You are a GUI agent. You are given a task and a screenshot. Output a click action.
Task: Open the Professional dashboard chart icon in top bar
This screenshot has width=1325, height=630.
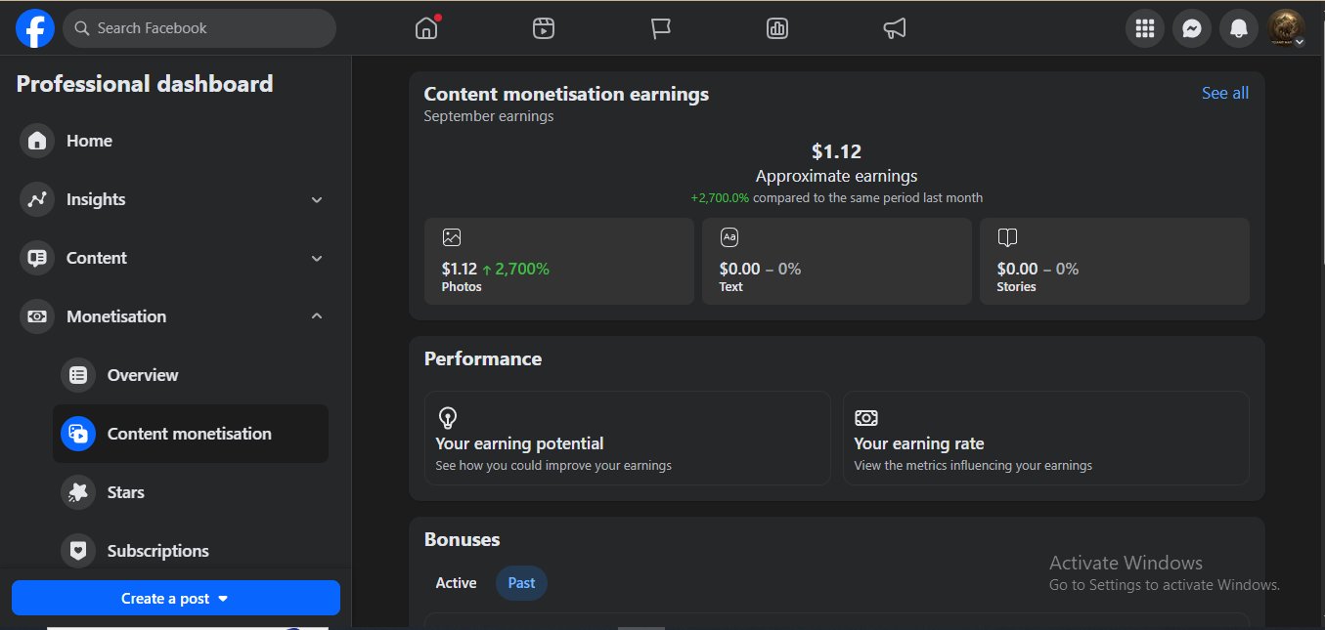pyautogui.click(x=777, y=28)
